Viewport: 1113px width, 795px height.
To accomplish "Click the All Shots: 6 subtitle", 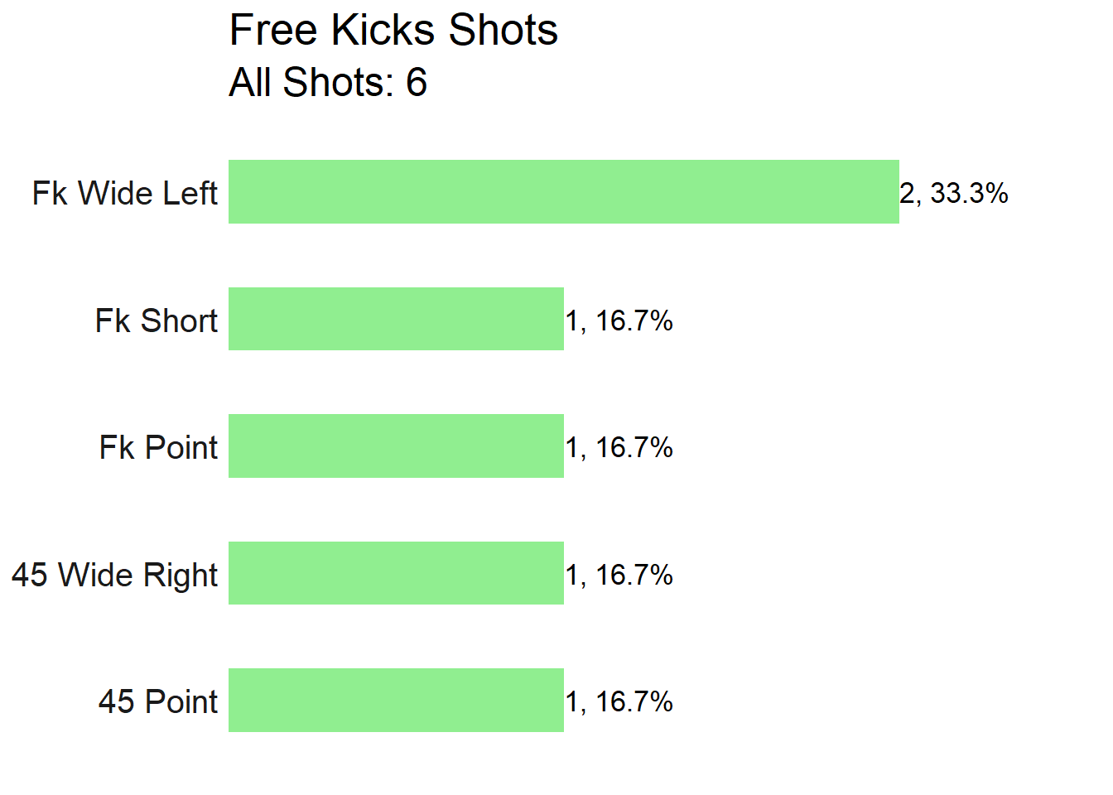I will (x=328, y=82).
